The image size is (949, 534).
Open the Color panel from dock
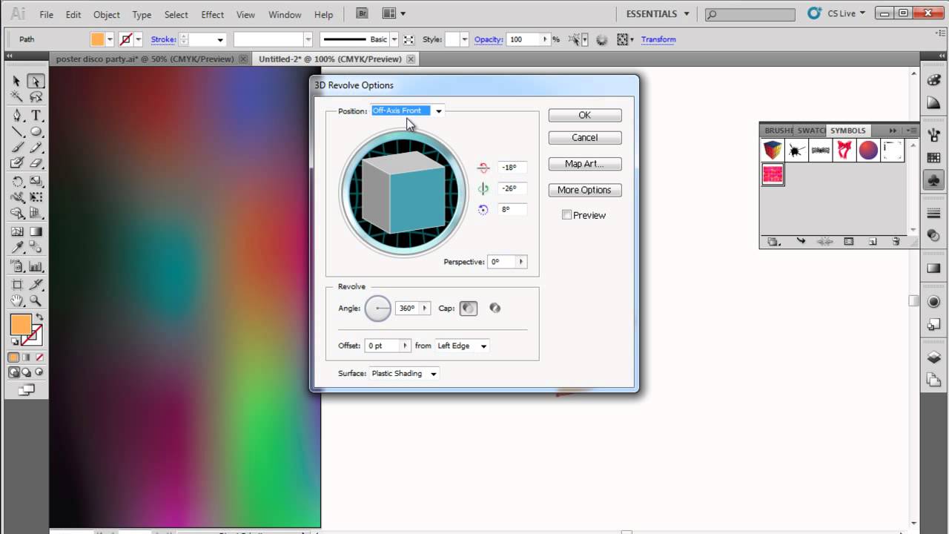[x=933, y=79]
